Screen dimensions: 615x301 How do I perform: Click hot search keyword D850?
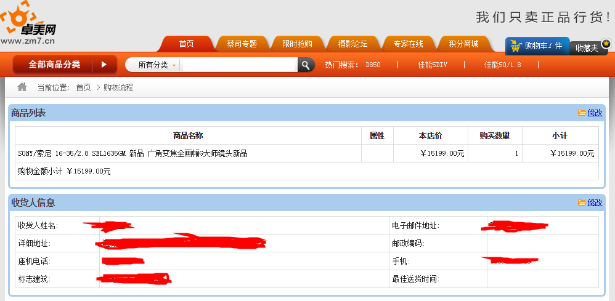point(373,65)
